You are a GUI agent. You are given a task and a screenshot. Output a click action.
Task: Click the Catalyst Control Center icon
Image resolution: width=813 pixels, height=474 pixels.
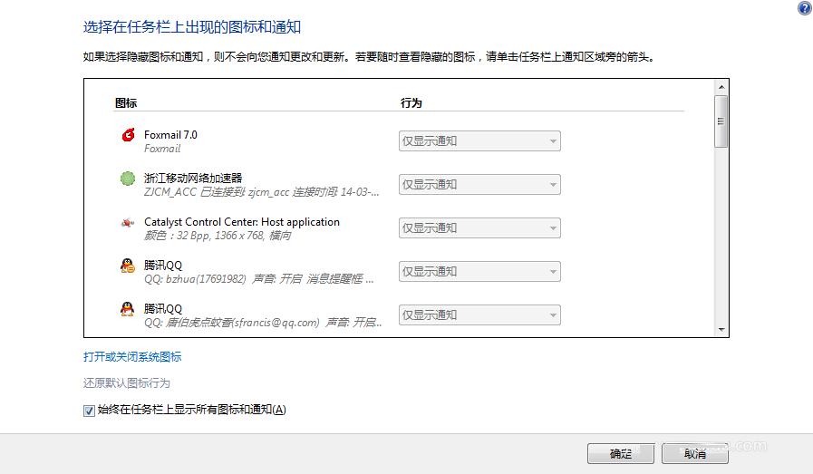pos(128,223)
